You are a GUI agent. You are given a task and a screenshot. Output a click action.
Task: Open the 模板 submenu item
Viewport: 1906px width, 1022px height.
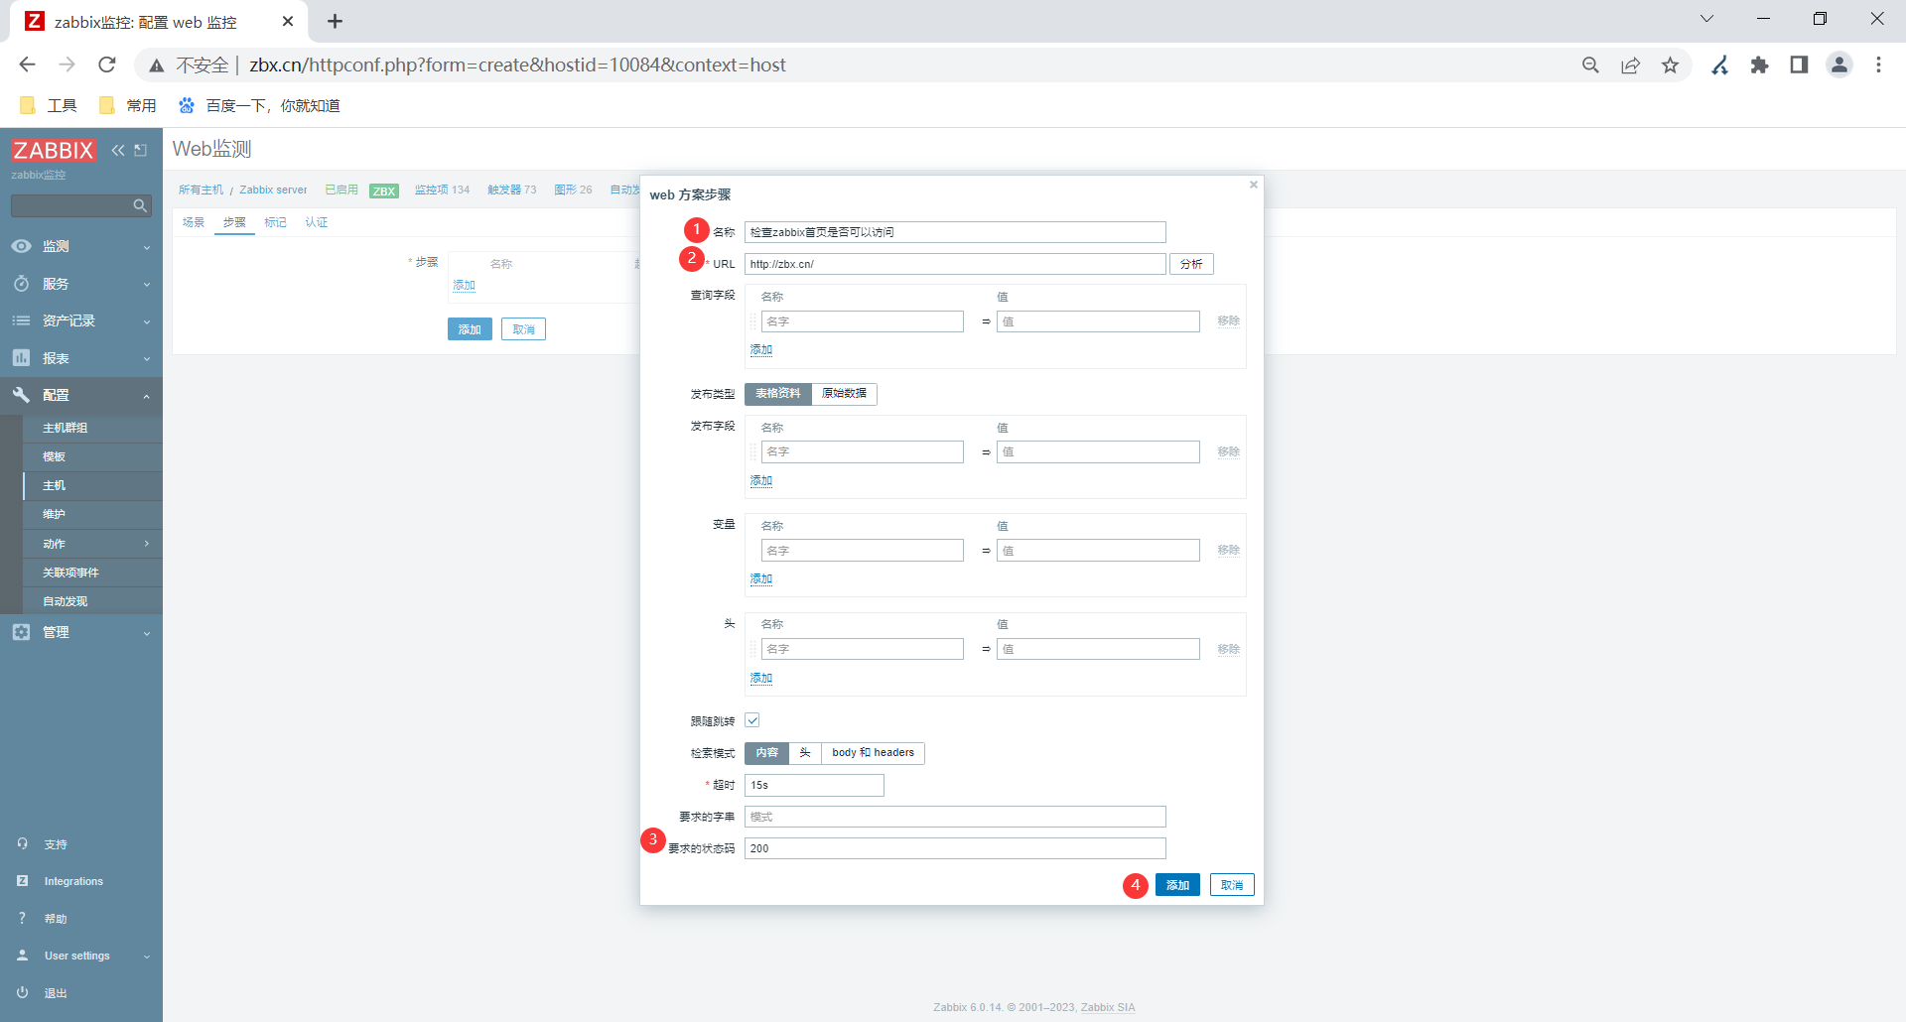[92, 456]
